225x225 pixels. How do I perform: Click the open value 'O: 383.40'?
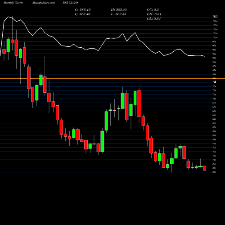click(x=83, y=10)
